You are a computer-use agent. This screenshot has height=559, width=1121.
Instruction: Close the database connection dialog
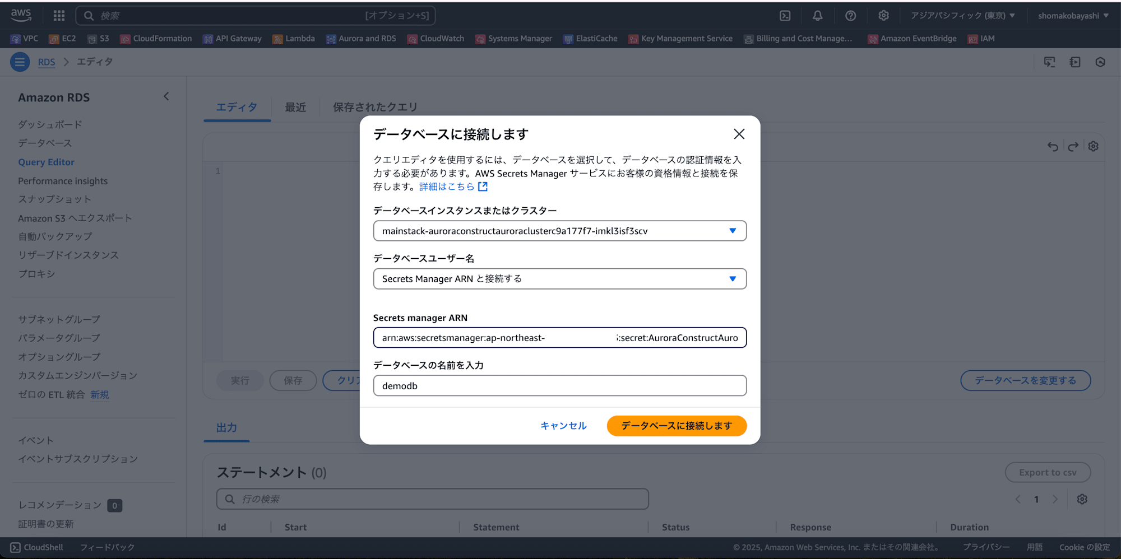coord(739,134)
